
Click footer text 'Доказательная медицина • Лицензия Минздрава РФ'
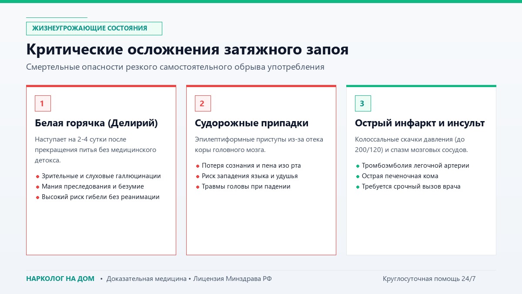189,279
